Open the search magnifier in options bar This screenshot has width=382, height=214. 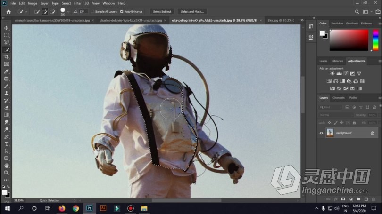pos(357,12)
